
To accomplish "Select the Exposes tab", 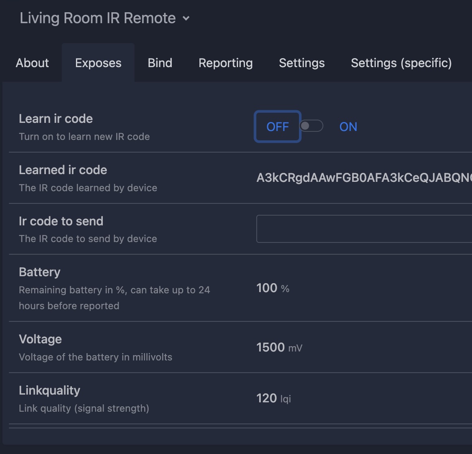I will 98,63.
